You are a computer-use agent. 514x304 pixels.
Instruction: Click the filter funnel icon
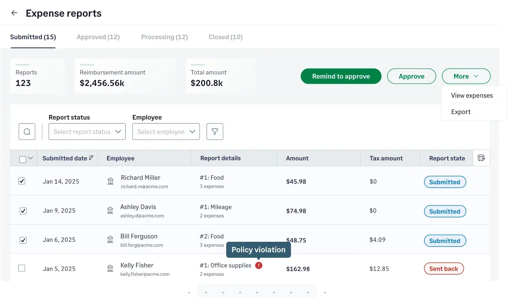(215, 131)
